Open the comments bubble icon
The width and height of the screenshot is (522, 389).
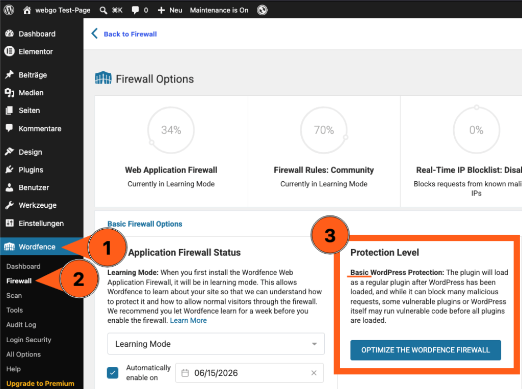[x=135, y=10]
